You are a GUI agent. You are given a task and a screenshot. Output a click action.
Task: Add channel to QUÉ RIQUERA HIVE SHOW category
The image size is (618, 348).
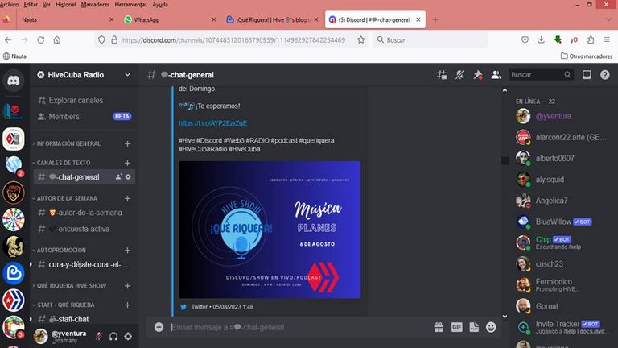pos(127,286)
